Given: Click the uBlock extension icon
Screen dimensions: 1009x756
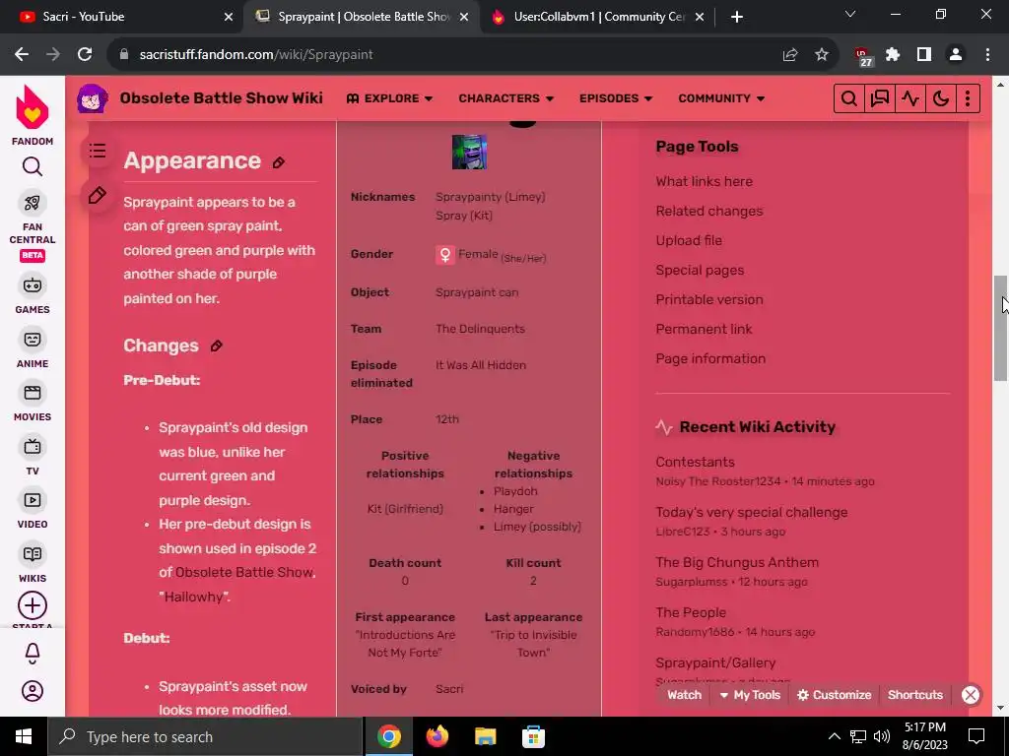Looking at the screenshot, I should (862, 56).
